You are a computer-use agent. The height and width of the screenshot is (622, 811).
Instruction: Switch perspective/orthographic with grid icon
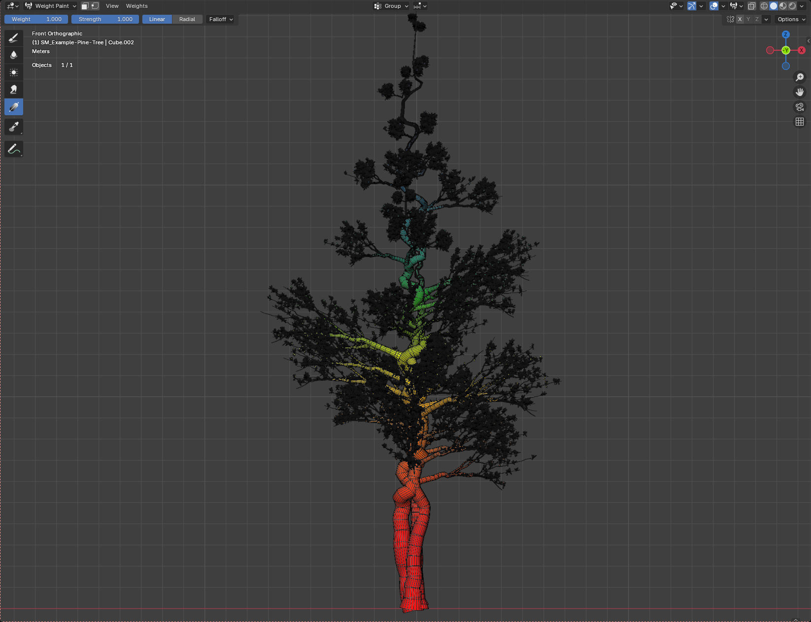click(800, 122)
